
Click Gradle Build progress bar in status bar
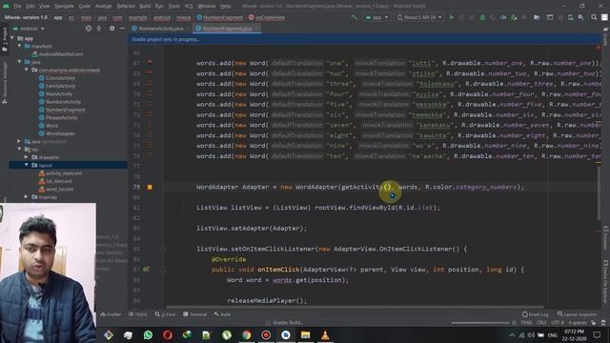pyautogui.click(x=480, y=323)
